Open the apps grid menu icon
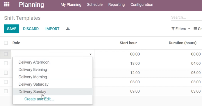 point(7,5)
